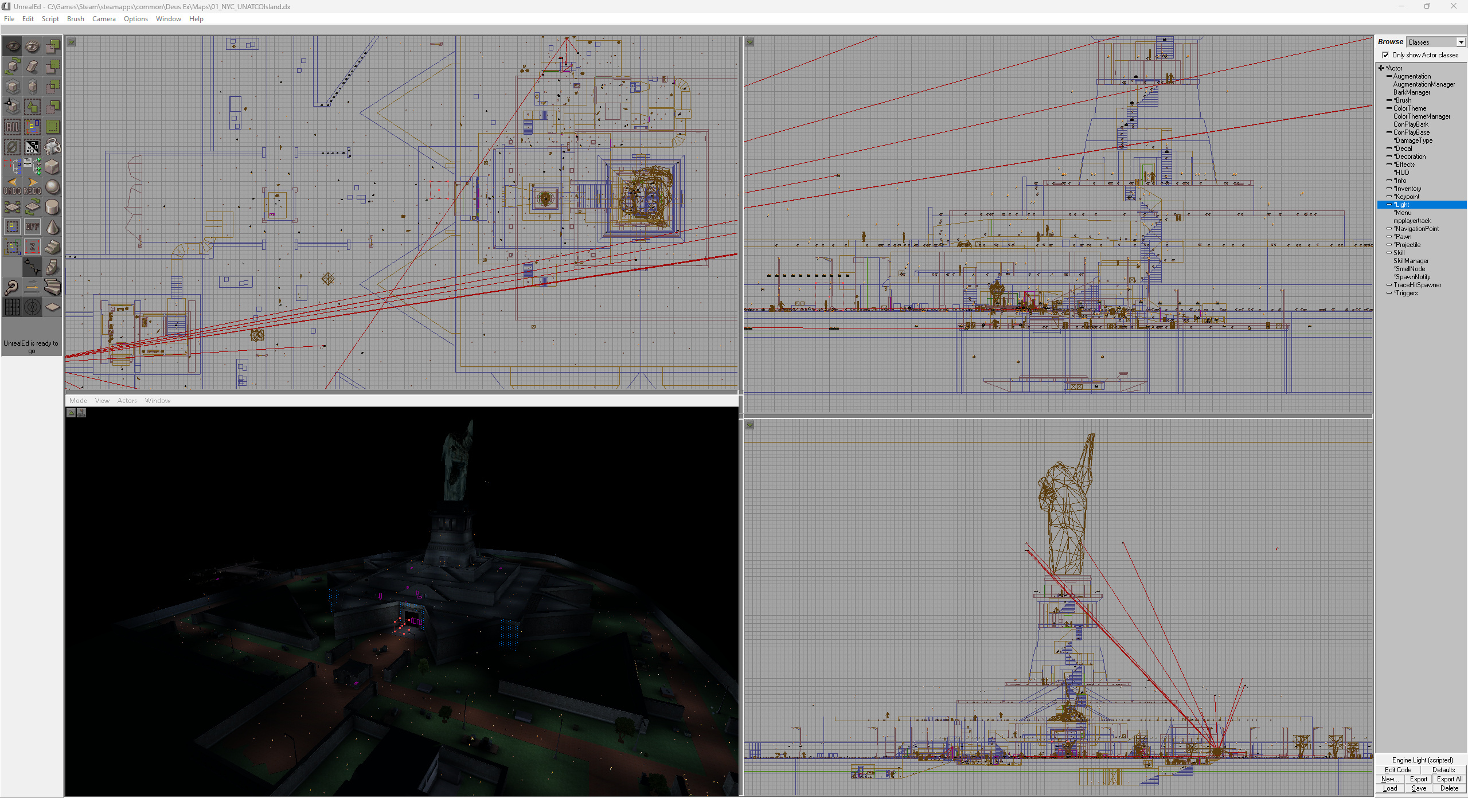Click the question mark help icon
1468x798 pixels.
[x=12, y=287]
